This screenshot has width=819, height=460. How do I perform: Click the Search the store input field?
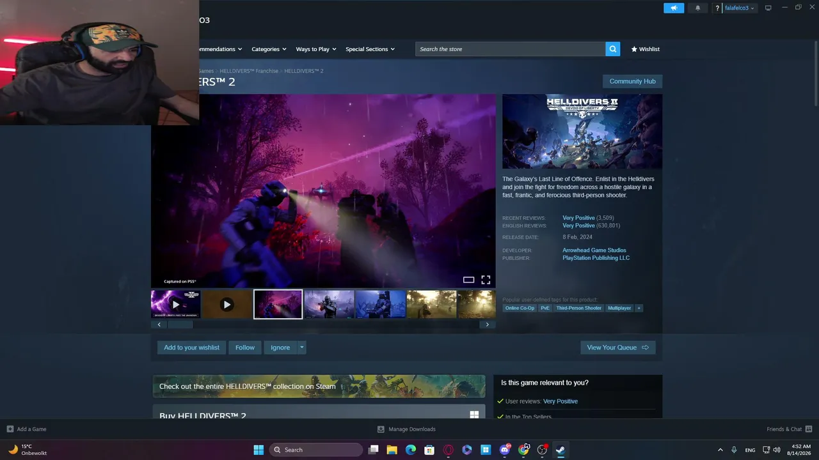click(x=511, y=49)
